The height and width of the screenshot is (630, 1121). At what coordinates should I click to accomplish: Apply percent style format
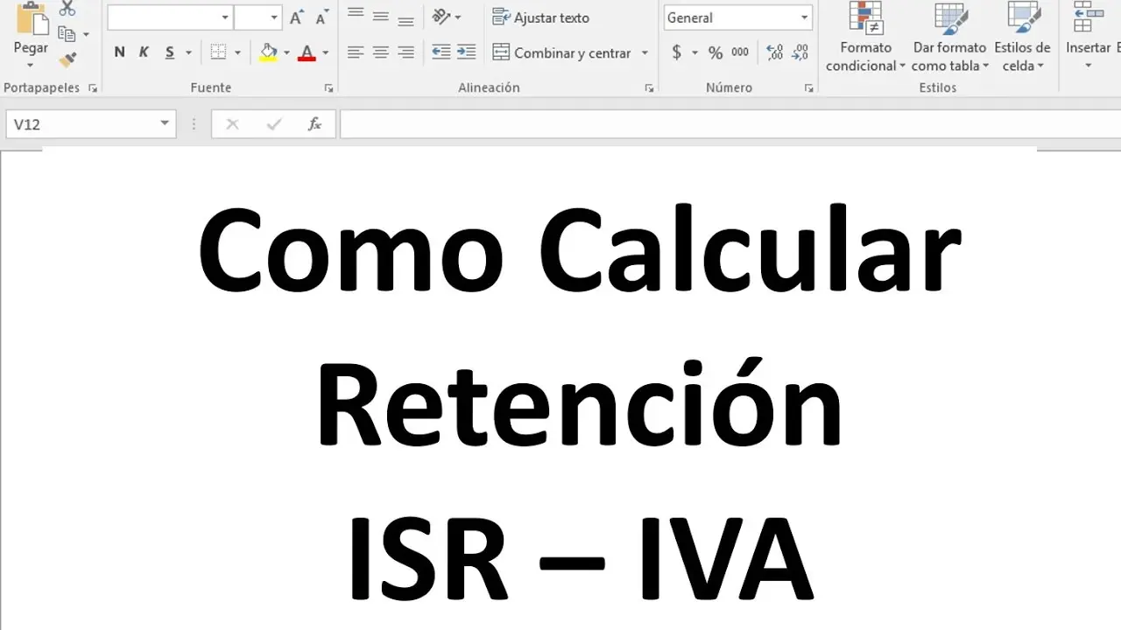[x=716, y=52]
